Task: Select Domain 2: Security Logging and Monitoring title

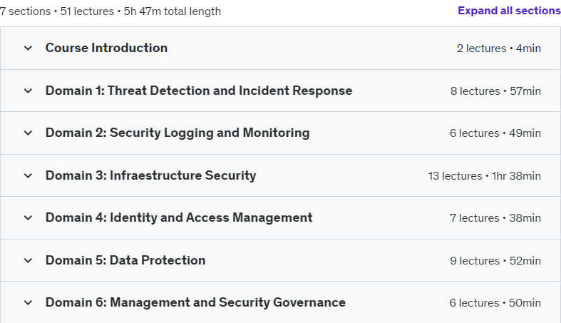Action: click(x=177, y=133)
